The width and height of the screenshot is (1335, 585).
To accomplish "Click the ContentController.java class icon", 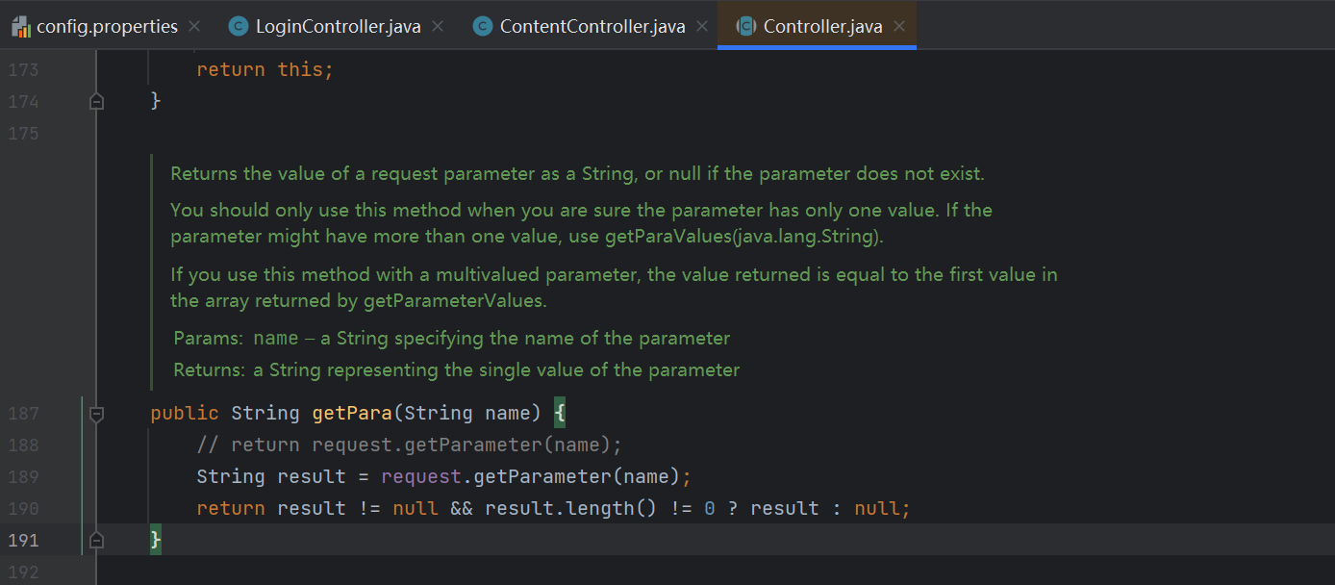I will [x=483, y=26].
